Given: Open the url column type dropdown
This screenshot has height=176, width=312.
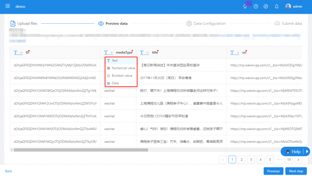Looking at the screenshot, I should 235,52.
